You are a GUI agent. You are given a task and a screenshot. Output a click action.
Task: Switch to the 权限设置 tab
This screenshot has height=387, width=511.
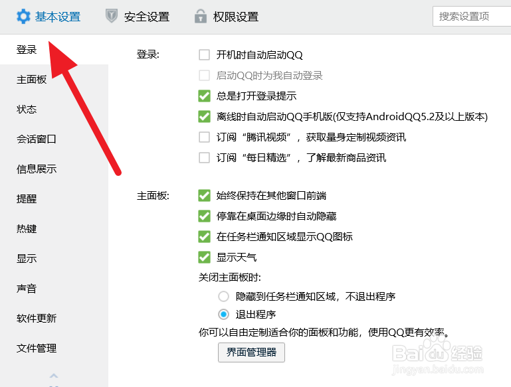227,17
